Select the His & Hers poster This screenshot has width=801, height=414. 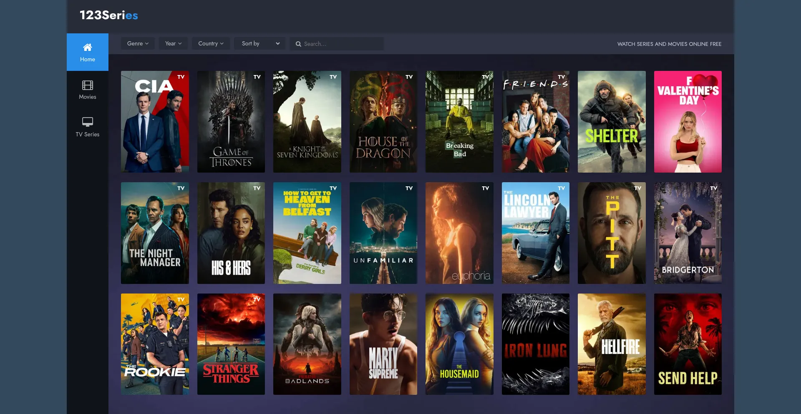pyautogui.click(x=231, y=233)
